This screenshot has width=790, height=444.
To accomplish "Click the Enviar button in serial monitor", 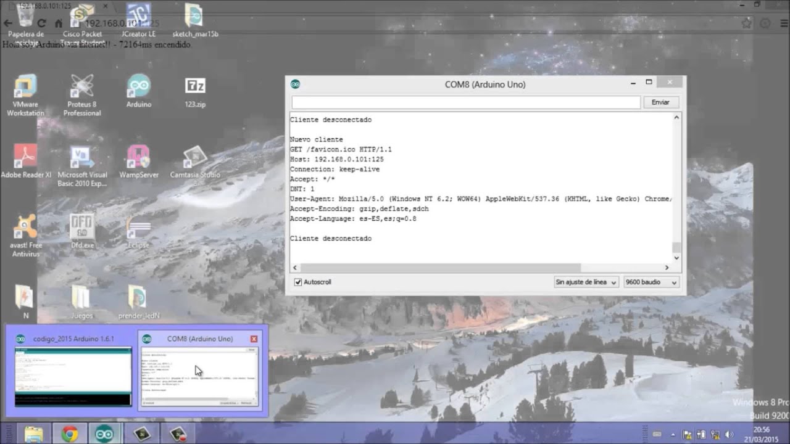I will click(x=660, y=102).
